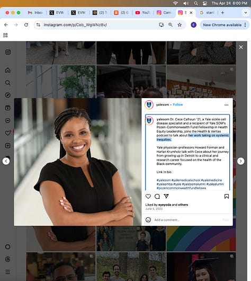Open the #yalesom hashtag
This screenshot has height=281, width=251.
tap(164, 180)
